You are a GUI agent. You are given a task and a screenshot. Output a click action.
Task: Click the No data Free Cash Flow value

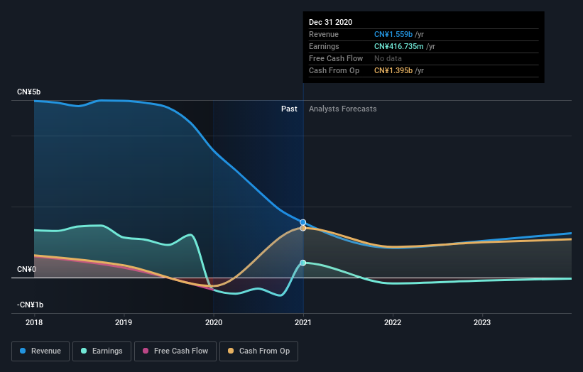tap(388, 58)
